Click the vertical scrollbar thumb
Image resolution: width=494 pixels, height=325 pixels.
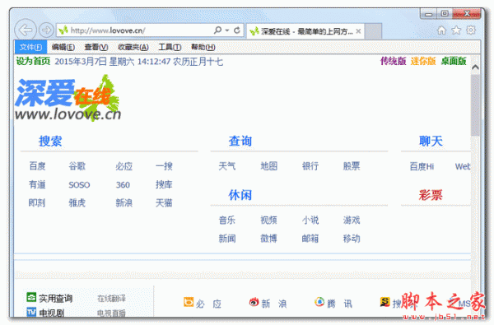click(475, 105)
